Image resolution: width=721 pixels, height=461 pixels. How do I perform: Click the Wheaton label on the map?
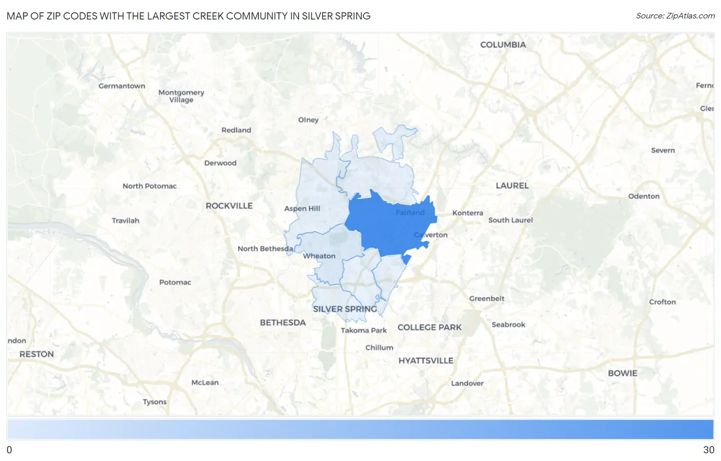[x=319, y=256]
